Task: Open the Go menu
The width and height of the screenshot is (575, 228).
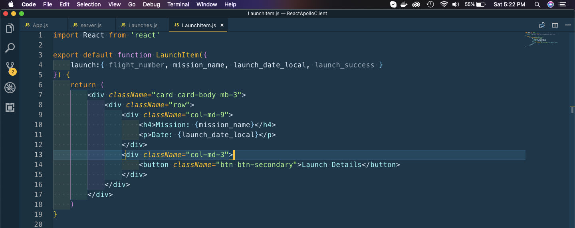Action: coord(132,4)
